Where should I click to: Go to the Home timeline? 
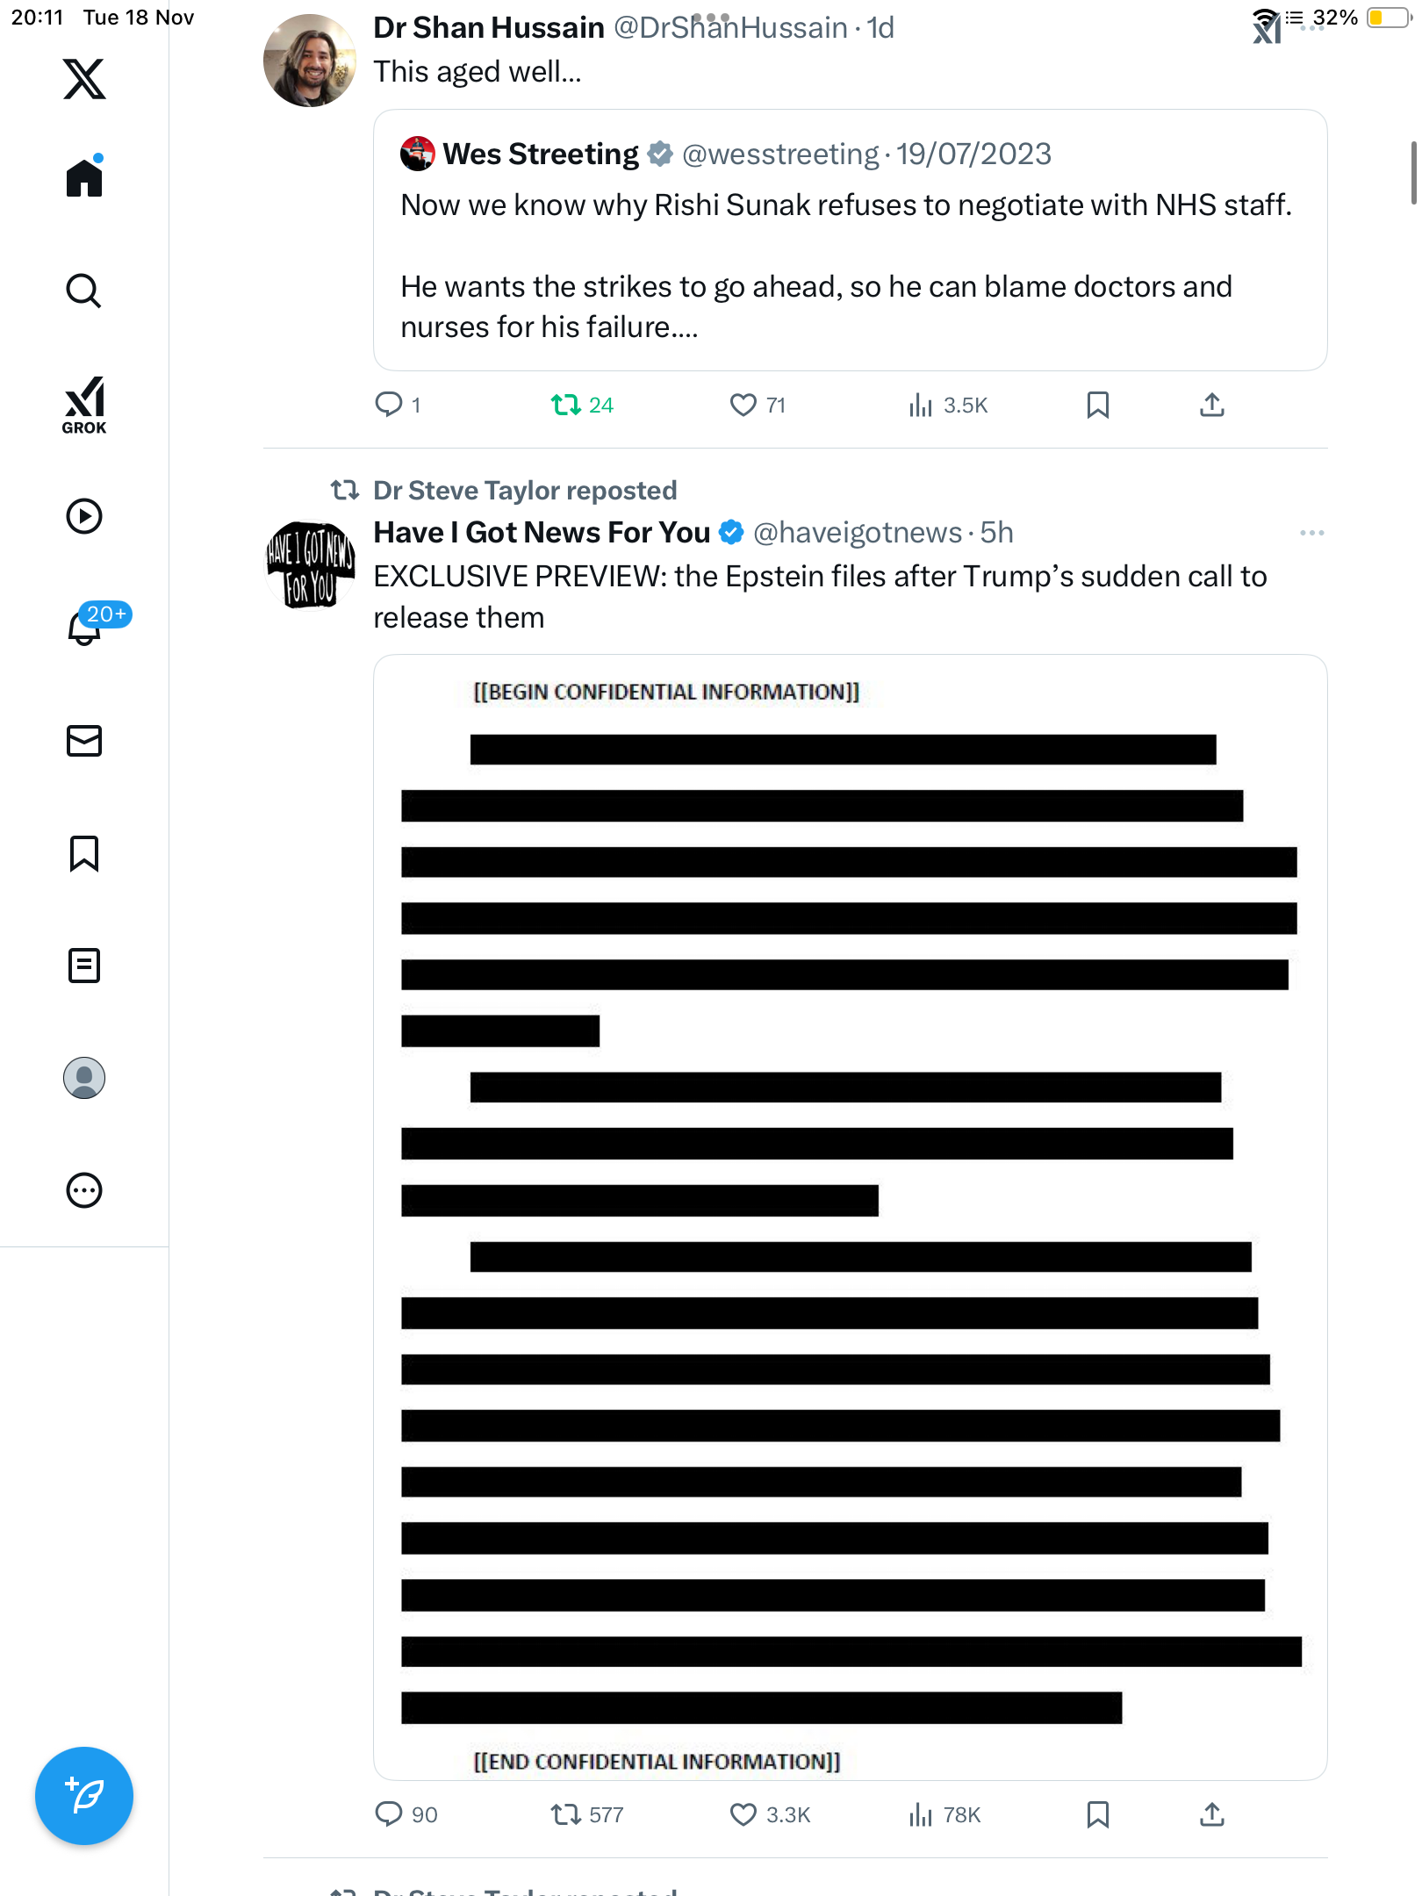pyautogui.click(x=84, y=178)
